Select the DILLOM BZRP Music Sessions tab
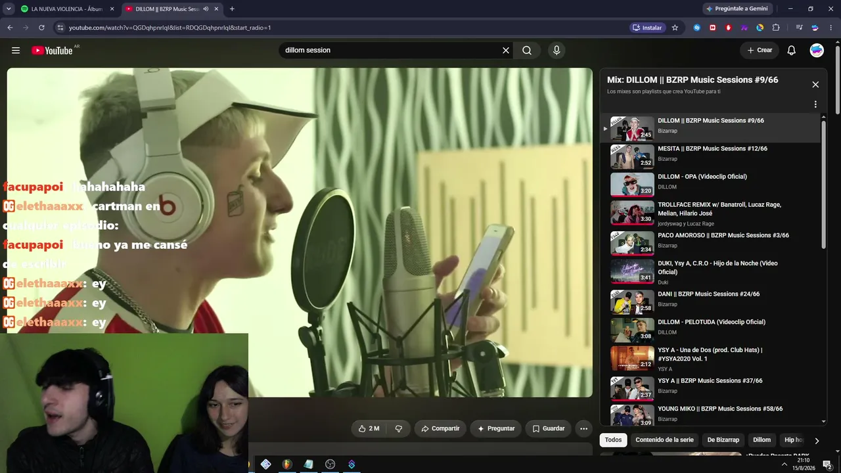This screenshot has width=841, height=473. [x=172, y=9]
